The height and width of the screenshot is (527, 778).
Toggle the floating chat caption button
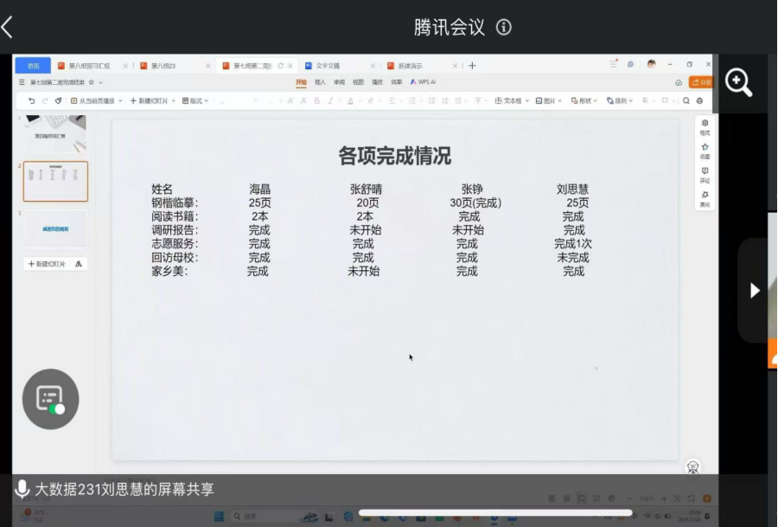(x=50, y=399)
